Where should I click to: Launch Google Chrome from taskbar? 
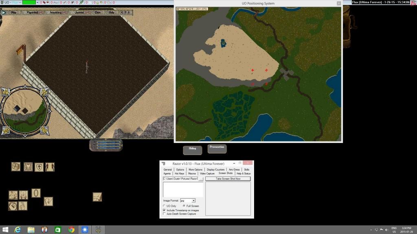[71, 230]
